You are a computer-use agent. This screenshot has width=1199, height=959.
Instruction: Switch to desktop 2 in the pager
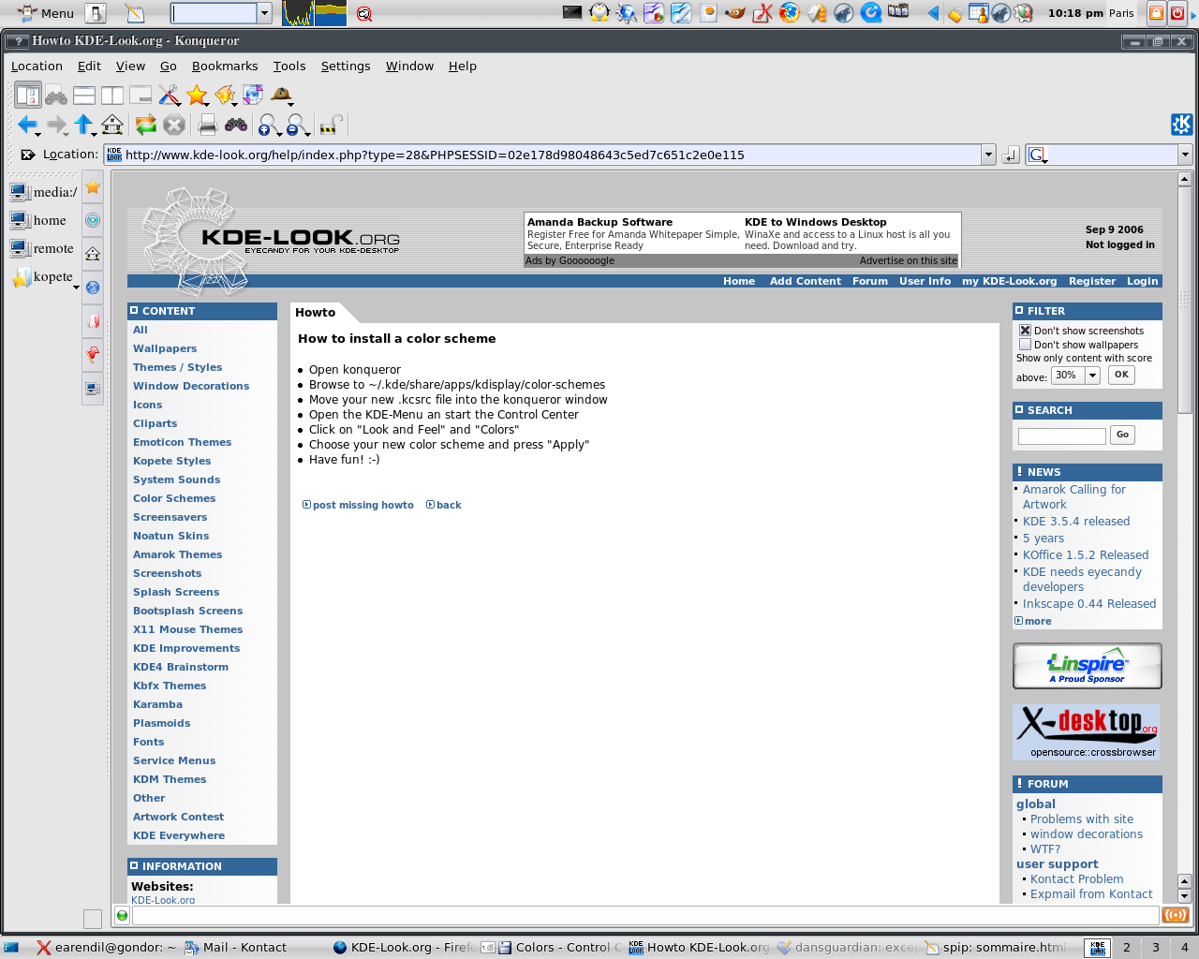coord(1127,947)
